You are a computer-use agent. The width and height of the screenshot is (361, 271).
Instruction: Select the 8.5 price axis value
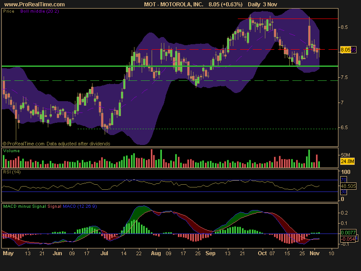[x=344, y=27]
